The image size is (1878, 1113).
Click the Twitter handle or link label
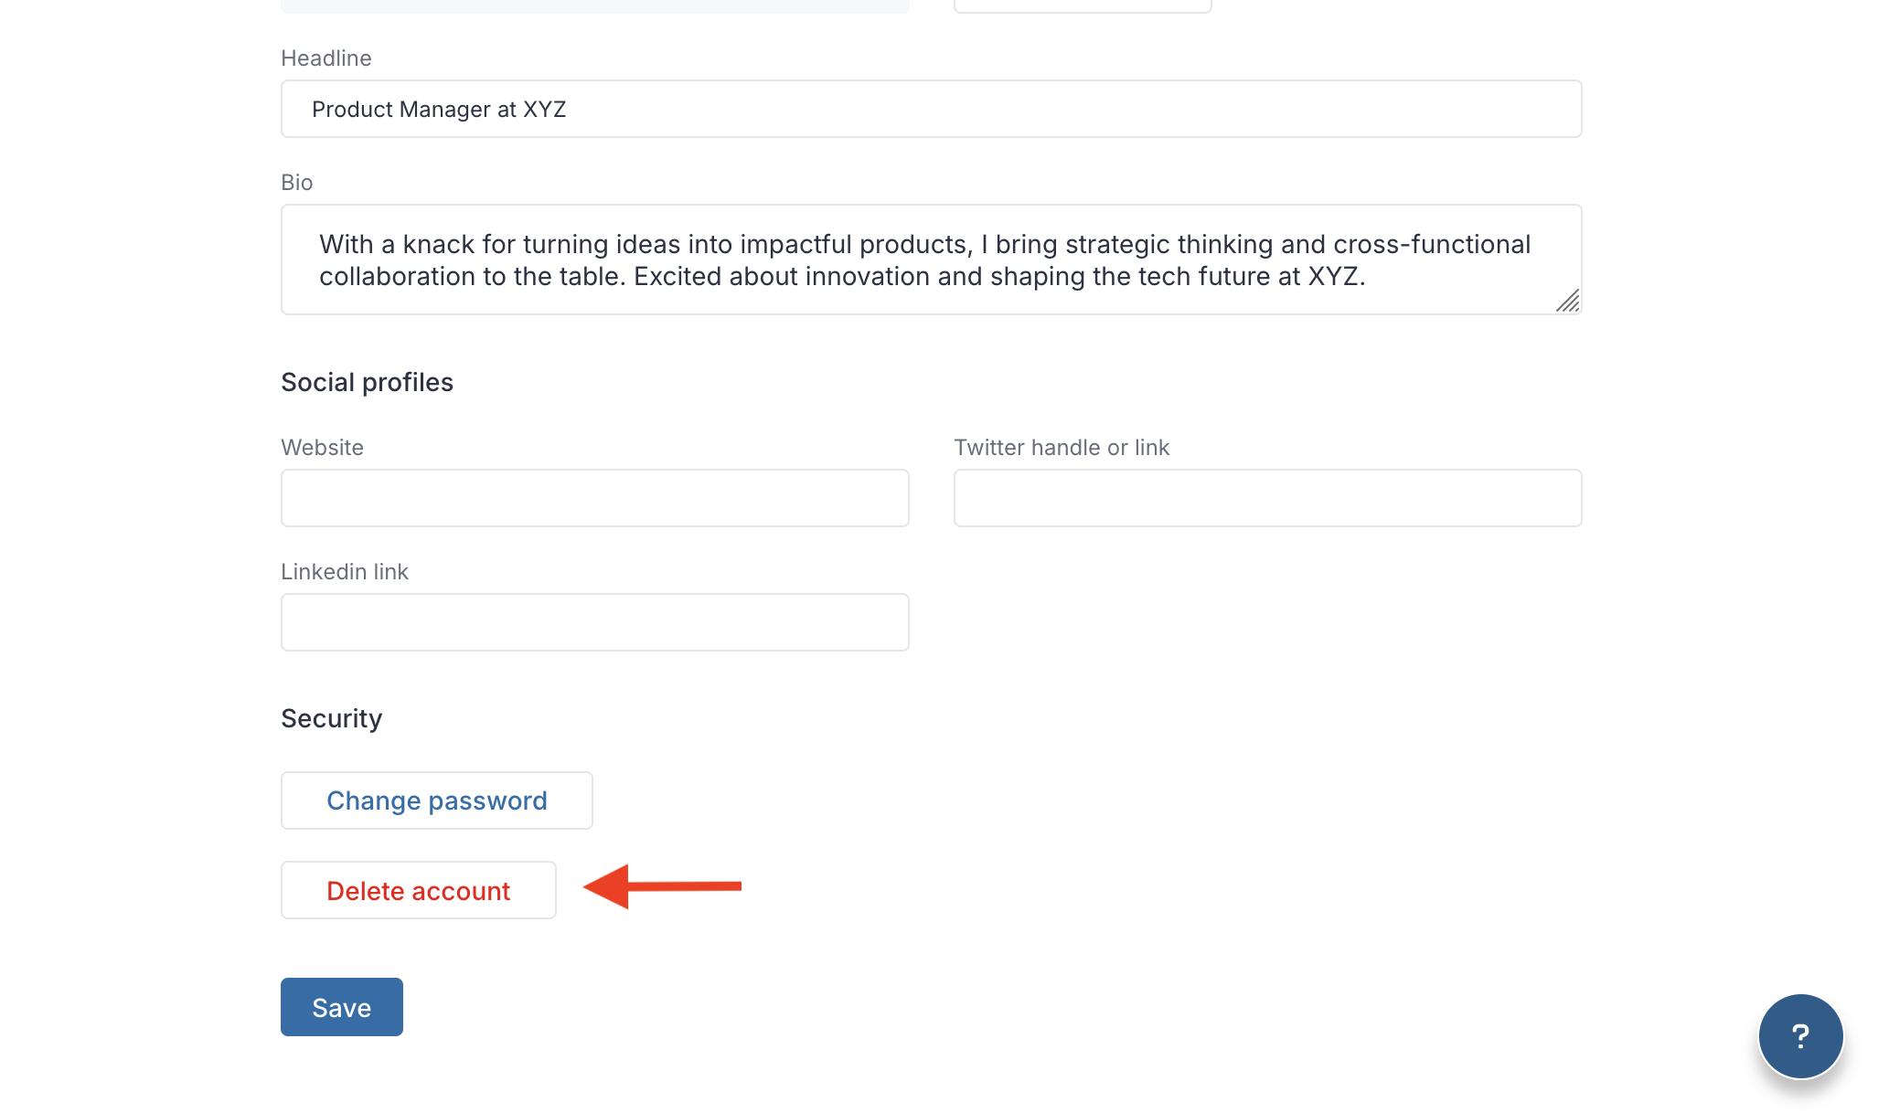click(1062, 448)
